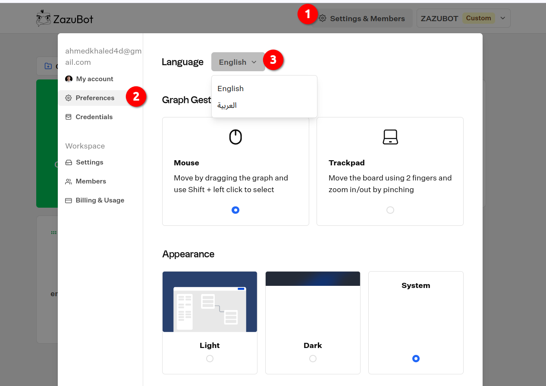Viewport: 546px width, 386px height.
Task: Choose English from language list
Action: click(264, 89)
